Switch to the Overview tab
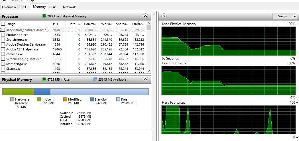 click(9, 7)
